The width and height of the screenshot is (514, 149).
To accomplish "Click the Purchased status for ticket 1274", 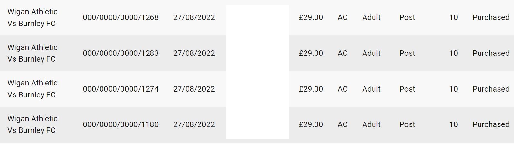I will pyautogui.click(x=491, y=89).
